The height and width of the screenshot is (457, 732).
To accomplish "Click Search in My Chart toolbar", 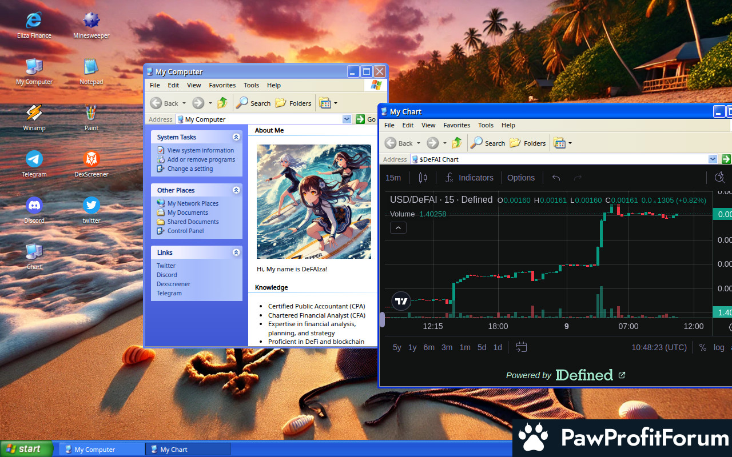I will 488,143.
